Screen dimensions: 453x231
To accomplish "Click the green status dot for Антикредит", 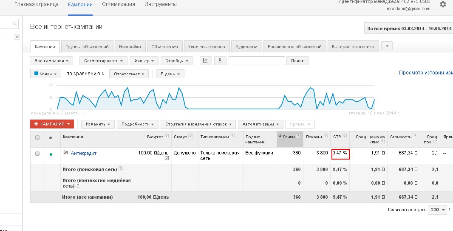I will [51, 154].
